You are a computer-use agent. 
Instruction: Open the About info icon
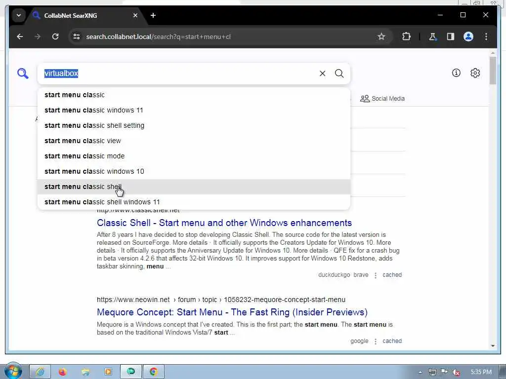coord(456,73)
